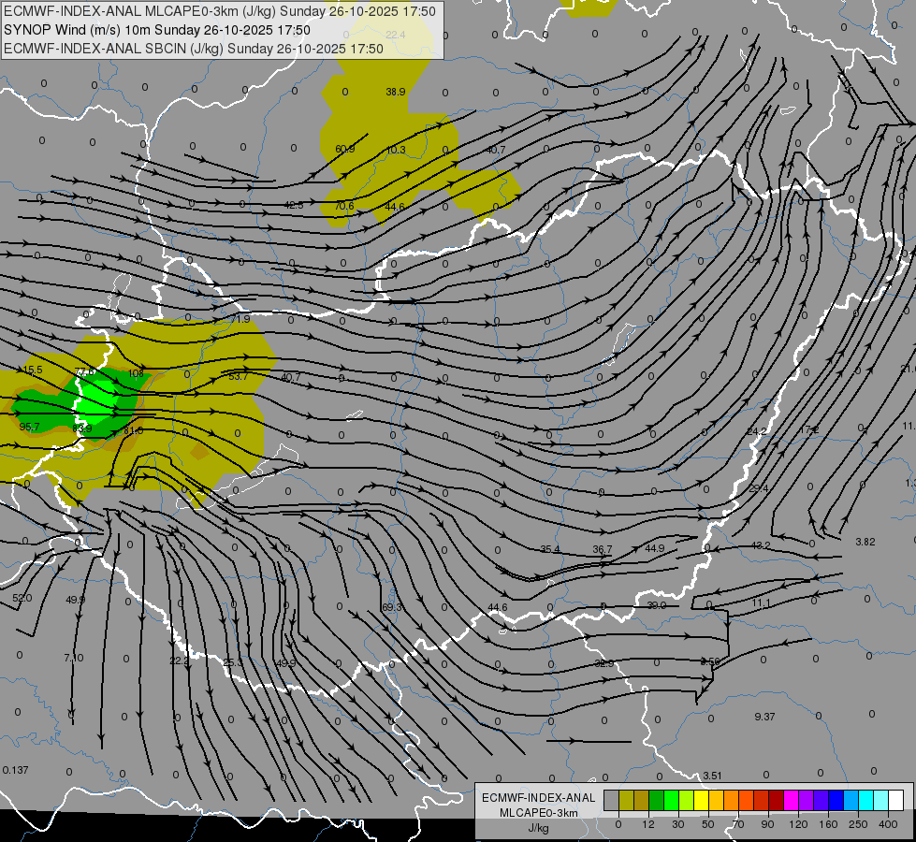Viewport: 916px width, 842px height.
Task: Click the 95.7 map value
Action: [29, 428]
